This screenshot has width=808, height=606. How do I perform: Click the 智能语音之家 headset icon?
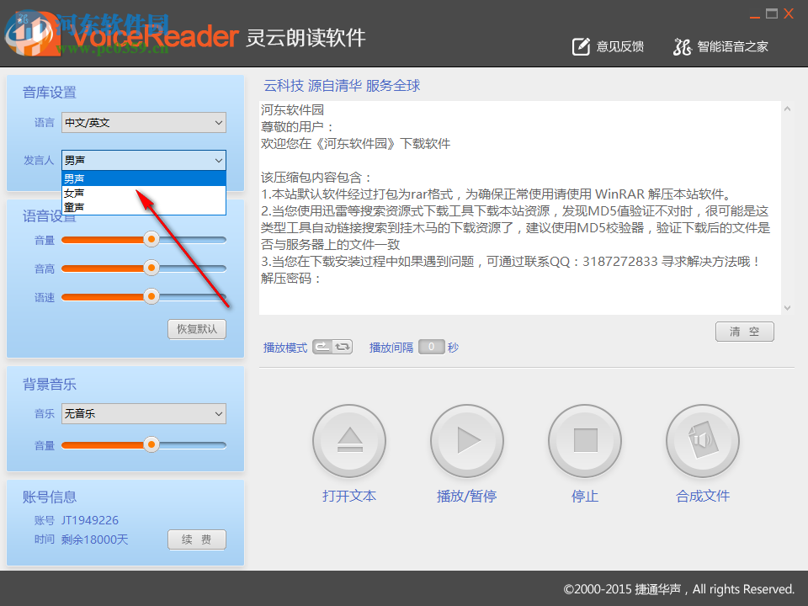(x=681, y=47)
